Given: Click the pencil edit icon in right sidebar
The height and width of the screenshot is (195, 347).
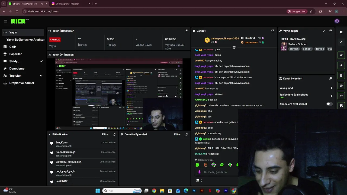Looking at the screenshot, I should (x=341, y=42).
